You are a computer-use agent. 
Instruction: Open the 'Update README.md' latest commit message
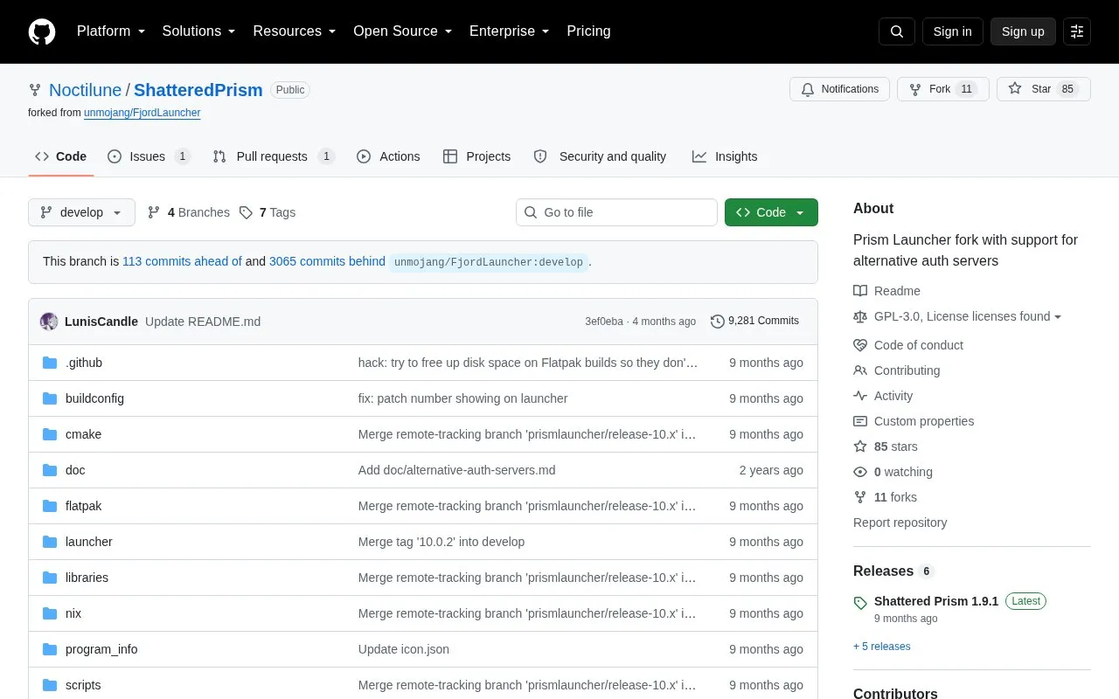203,322
